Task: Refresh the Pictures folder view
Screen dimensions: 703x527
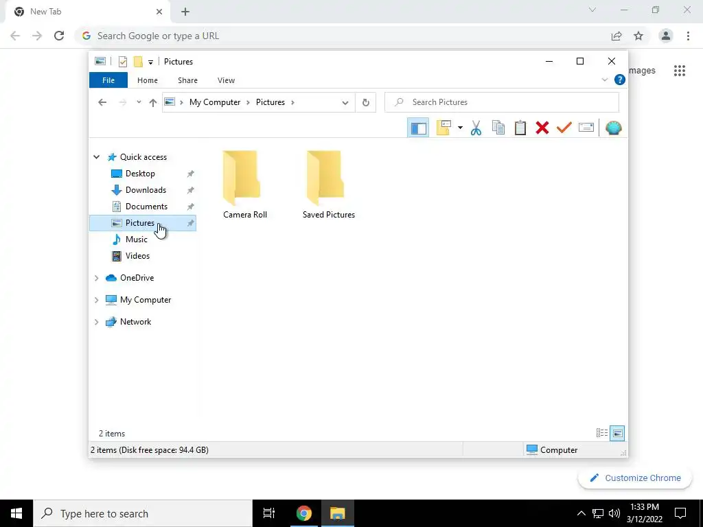Action: 366,103
